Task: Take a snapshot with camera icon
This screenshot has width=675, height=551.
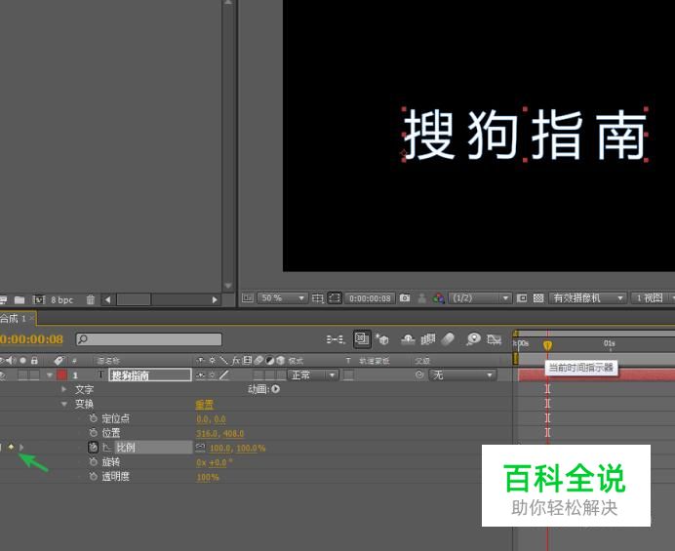Action: [405, 297]
